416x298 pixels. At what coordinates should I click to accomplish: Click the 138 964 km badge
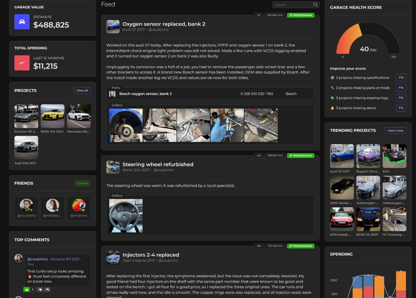(x=275, y=15)
